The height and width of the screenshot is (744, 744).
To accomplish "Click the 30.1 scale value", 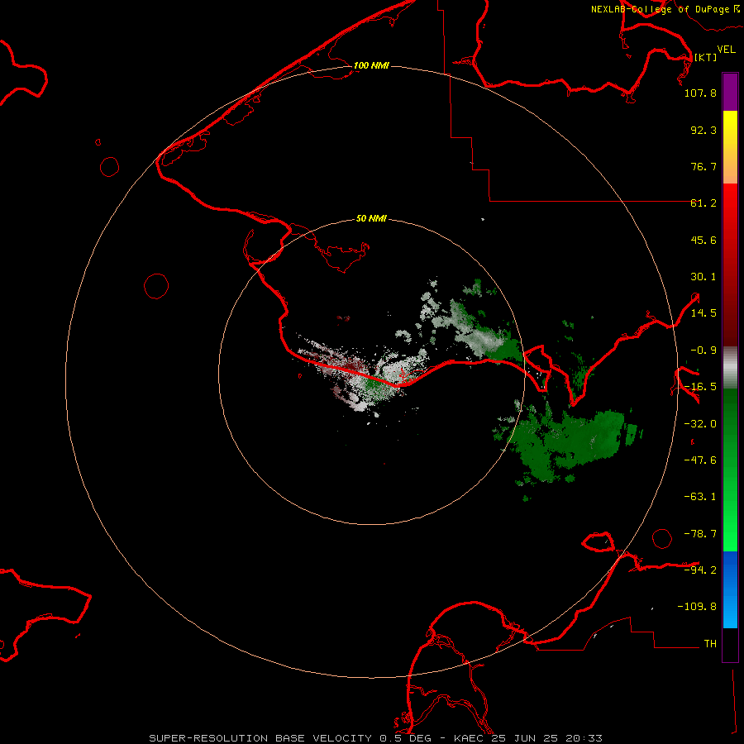I will pos(703,277).
